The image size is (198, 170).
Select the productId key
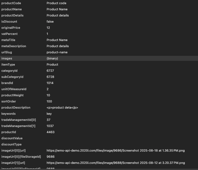click(x=9, y=132)
